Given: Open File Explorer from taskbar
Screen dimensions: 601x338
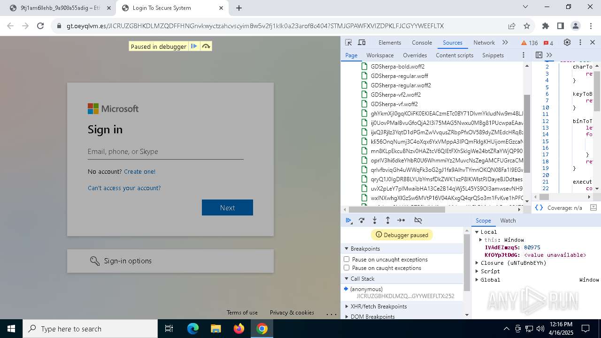Looking at the screenshot, I should (216, 329).
